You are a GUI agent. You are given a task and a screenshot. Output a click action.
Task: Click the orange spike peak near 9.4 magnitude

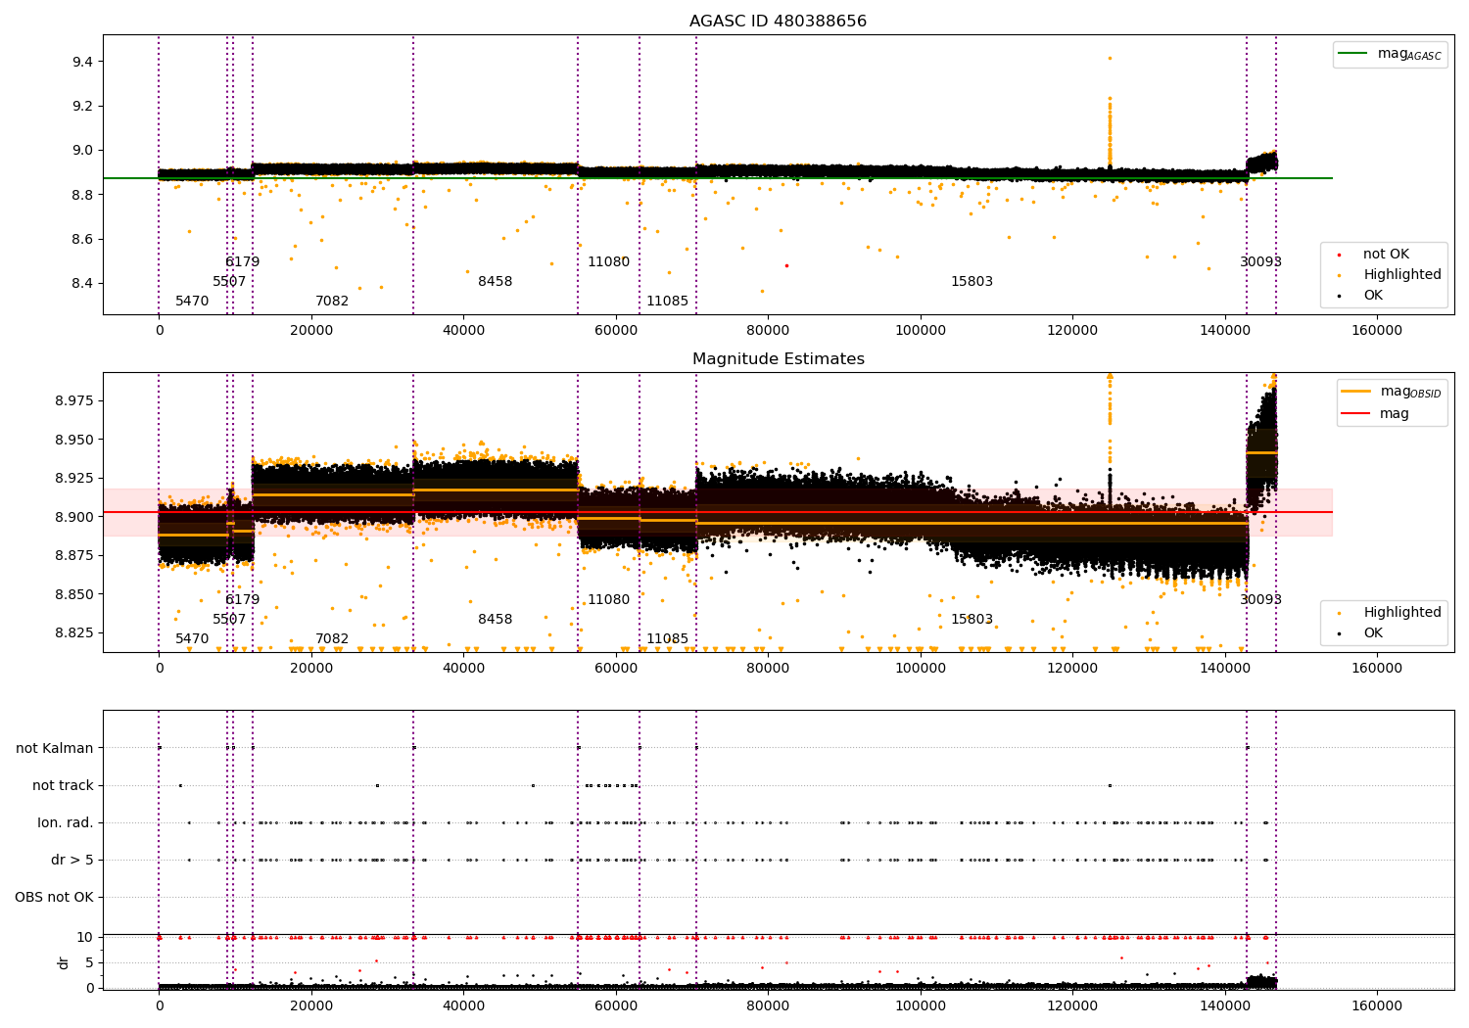[1110, 58]
